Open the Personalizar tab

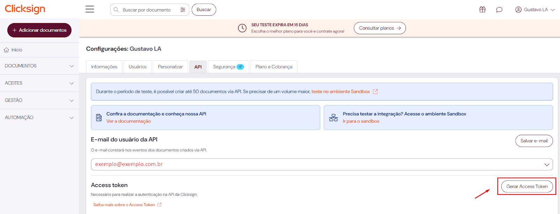[170, 67]
